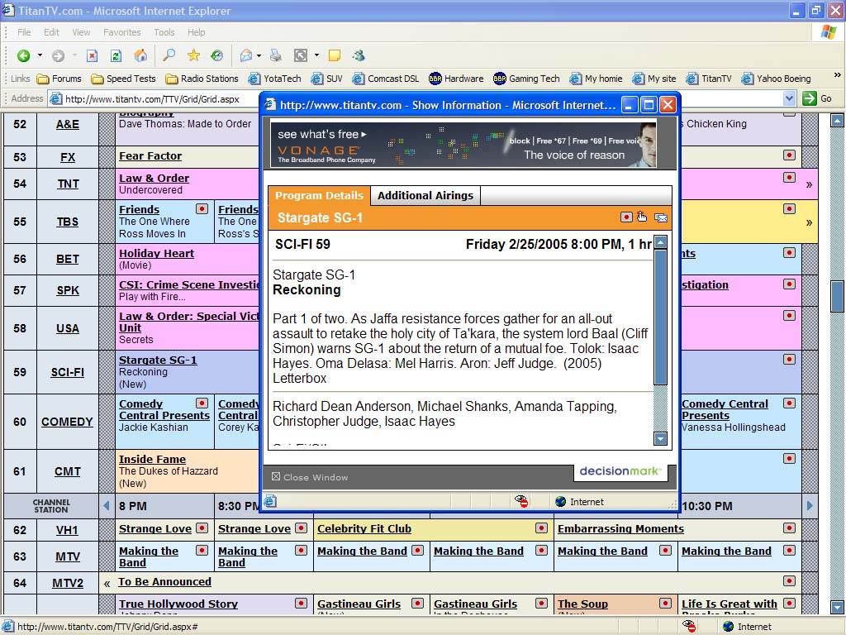Open the Edit menu
The image size is (846, 635).
52,32
